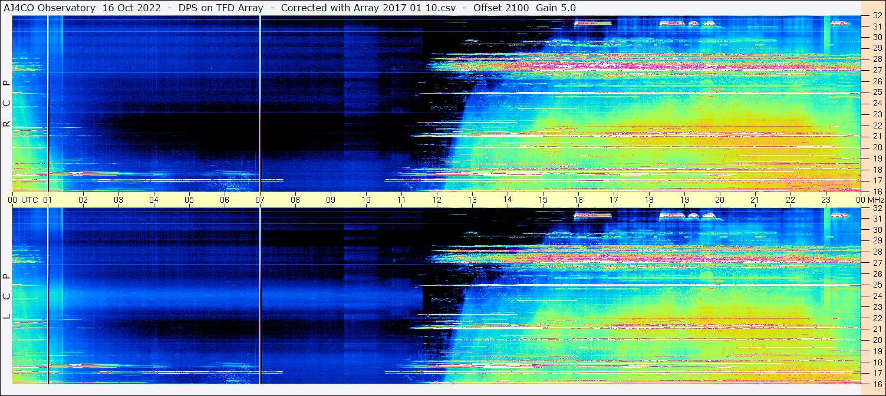Pick the 25 MHz label of LCP panel

point(877,285)
